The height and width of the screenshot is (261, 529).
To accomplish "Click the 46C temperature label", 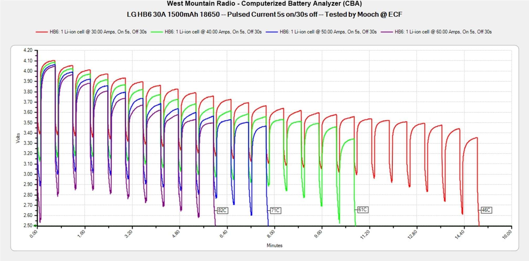I will tap(486, 210).
